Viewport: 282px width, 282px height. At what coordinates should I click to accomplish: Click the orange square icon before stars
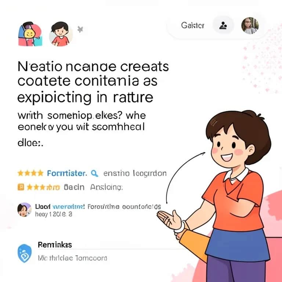click(21, 187)
